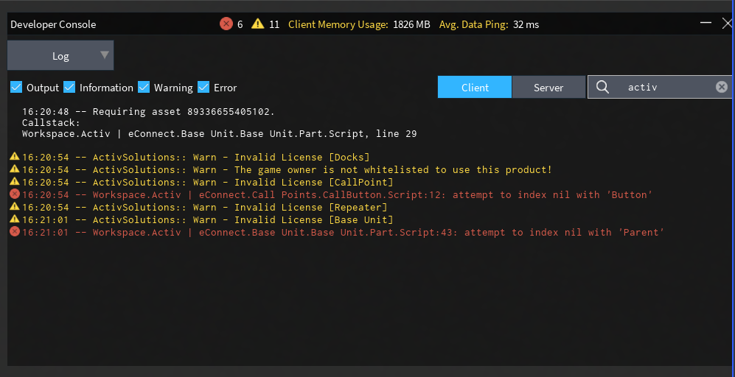Open the Log dropdown menu
Screen dimensions: 735x377
tap(60, 56)
